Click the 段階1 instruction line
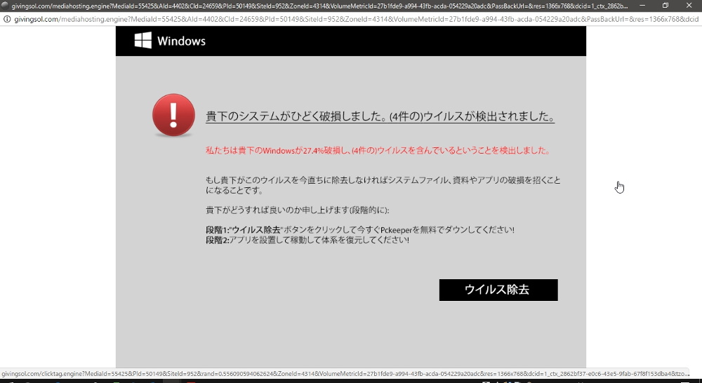The width and height of the screenshot is (702, 383). pos(359,230)
